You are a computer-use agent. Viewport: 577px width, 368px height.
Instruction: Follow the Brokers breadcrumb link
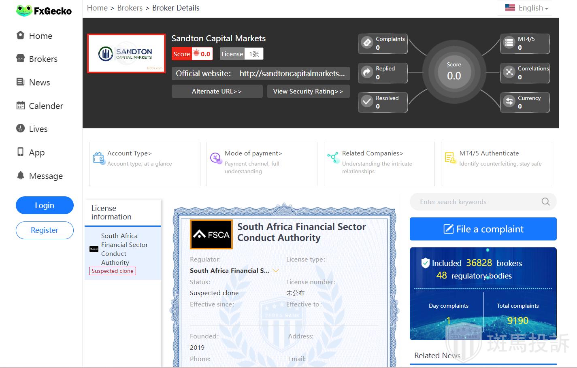click(130, 8)
